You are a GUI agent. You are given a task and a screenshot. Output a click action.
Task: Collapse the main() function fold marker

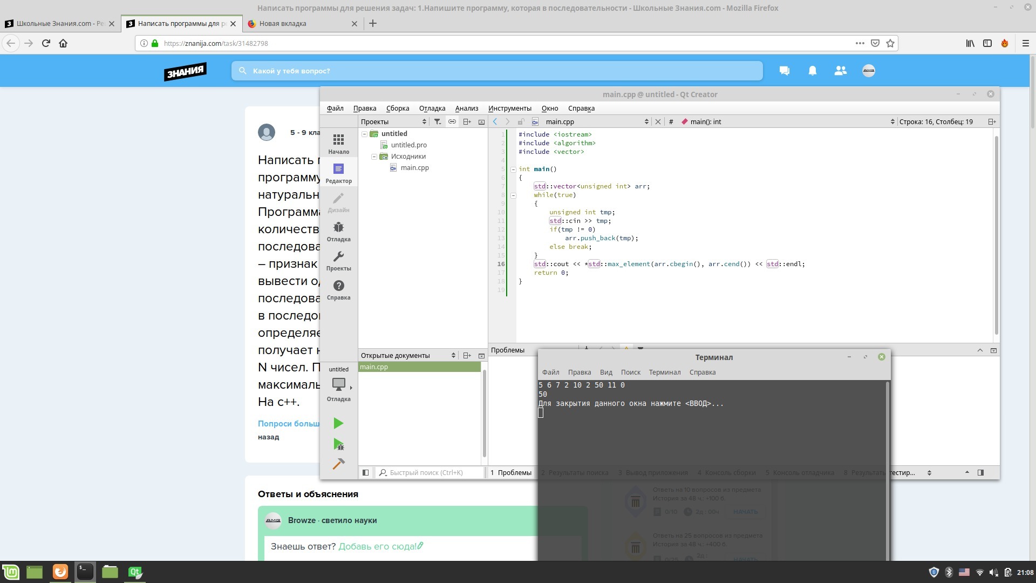pos(513,170)
